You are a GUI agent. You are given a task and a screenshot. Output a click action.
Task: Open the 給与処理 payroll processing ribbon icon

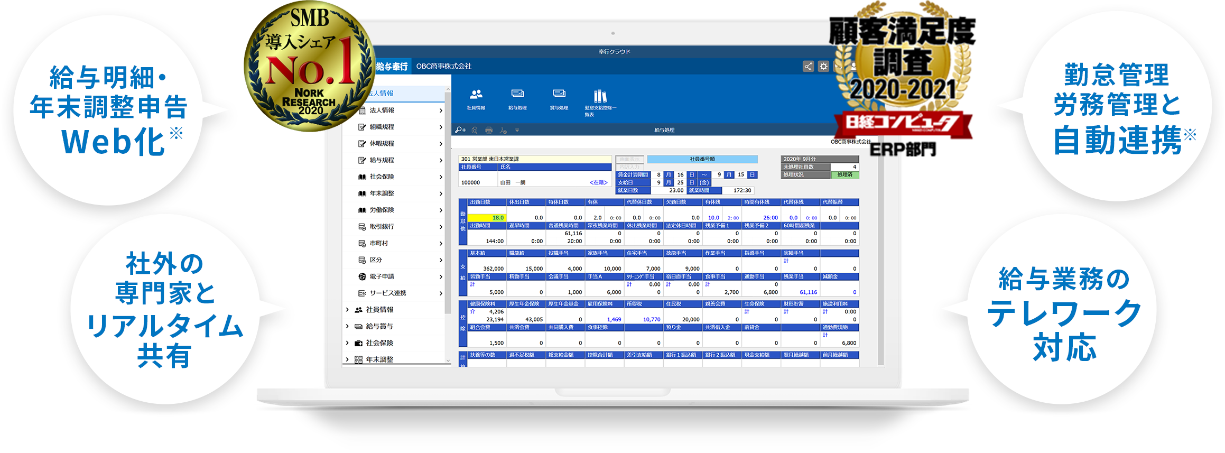[517, 94]
